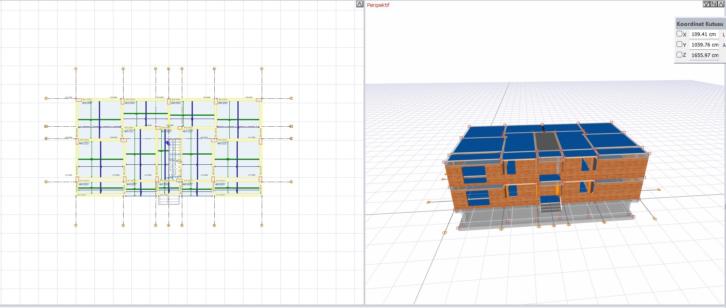Lock the X coordinate checkbox

click(x=679, y=34)
